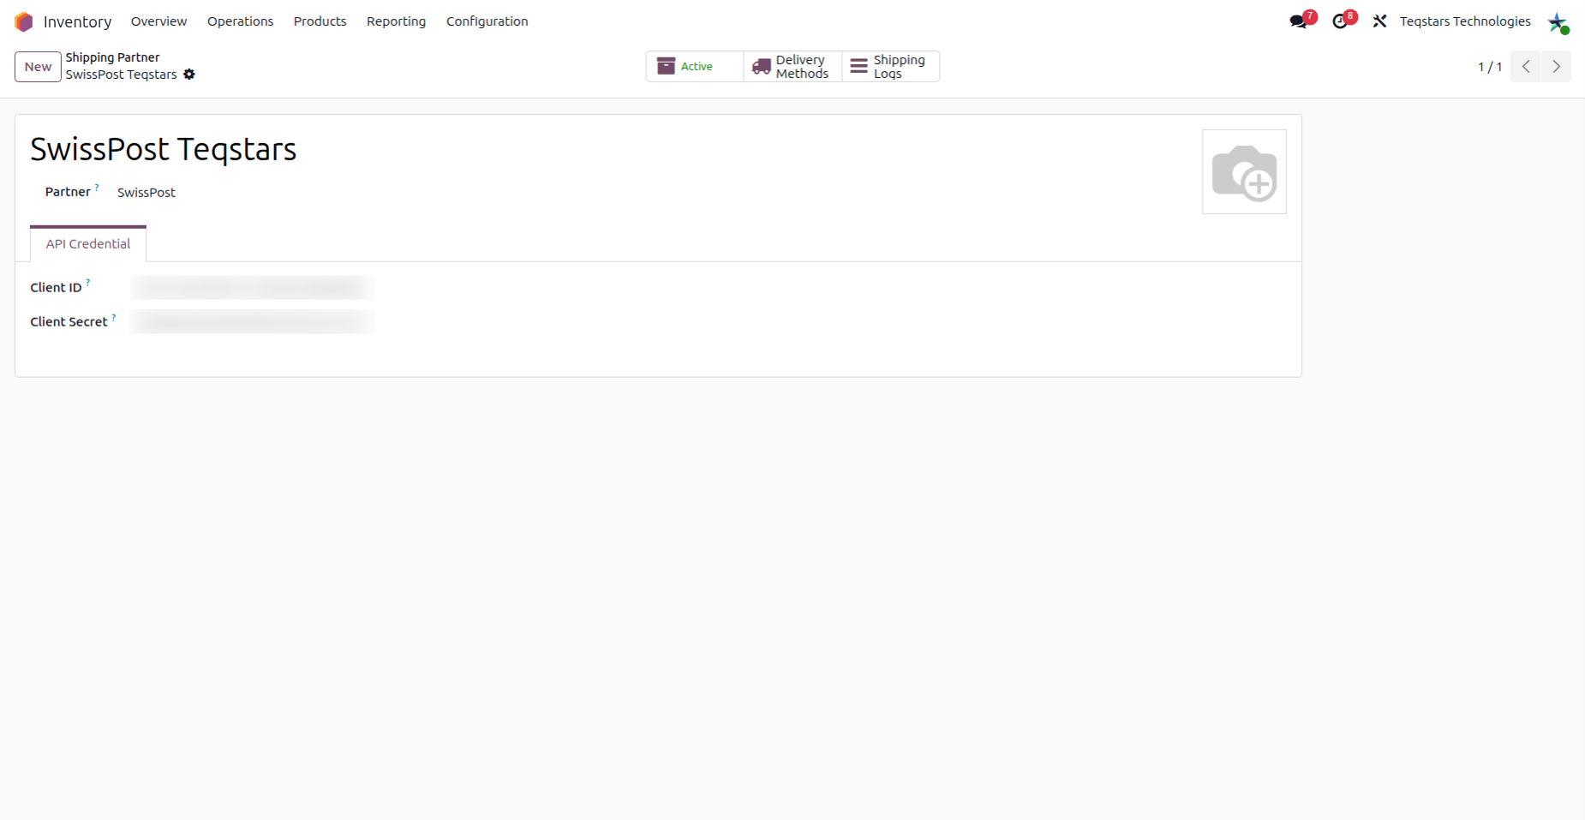Open the Operations menu
This screenshot has width=1585, height=820.
240,21
